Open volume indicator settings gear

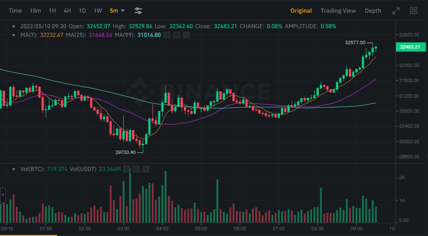pos(136,169)
